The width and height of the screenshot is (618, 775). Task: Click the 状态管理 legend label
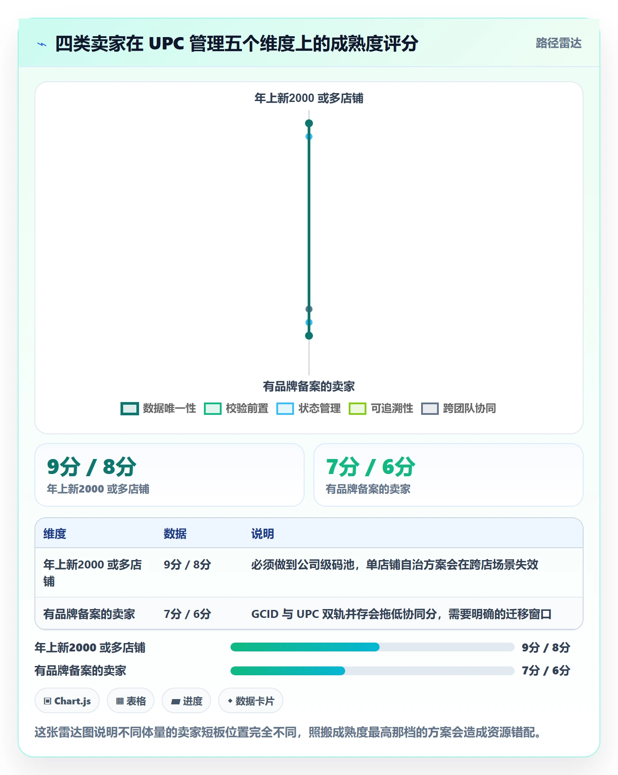[320, 409]
